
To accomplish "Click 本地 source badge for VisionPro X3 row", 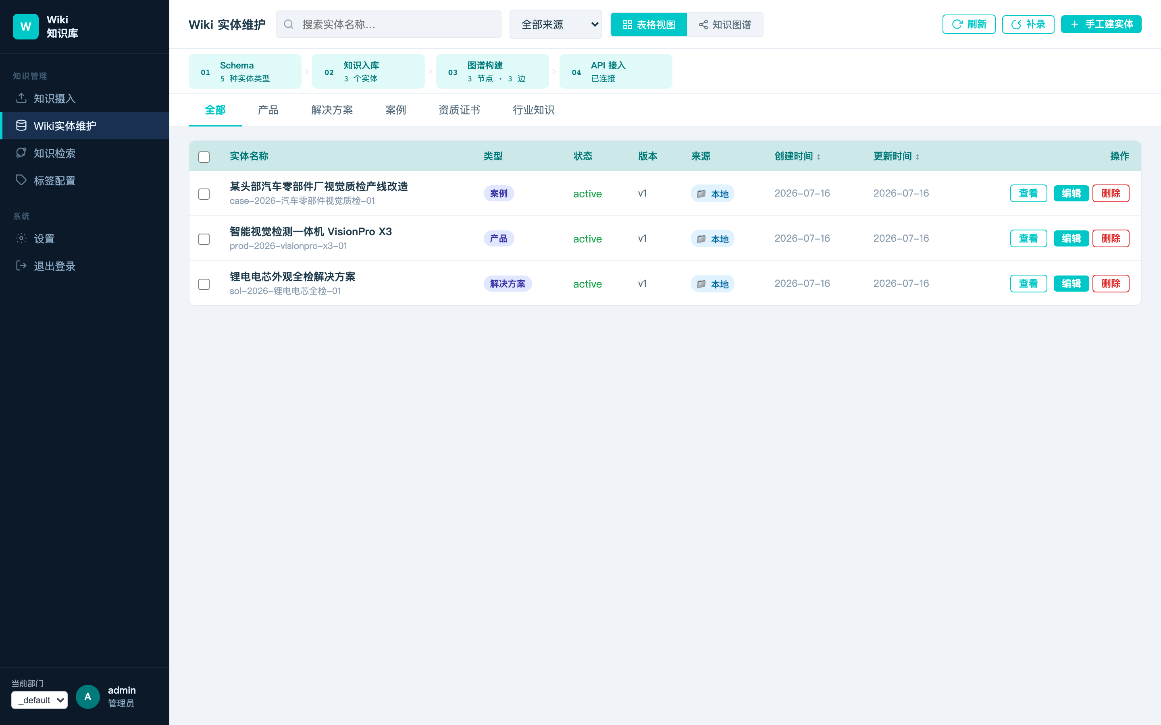I will [x=712, y=239].
